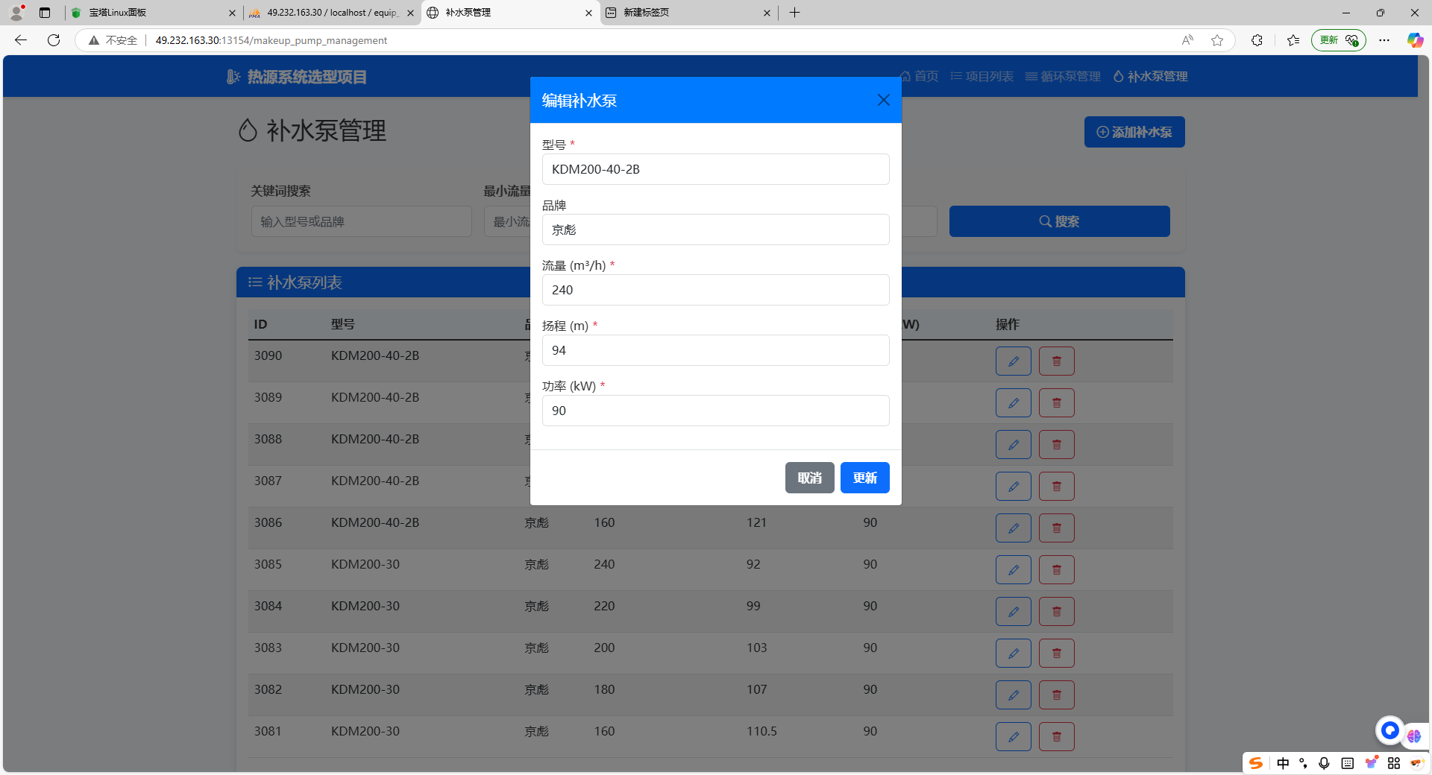
Task: Switch to the 49.232.163.30 / localhost browser tab
Action: click(331, 13)
